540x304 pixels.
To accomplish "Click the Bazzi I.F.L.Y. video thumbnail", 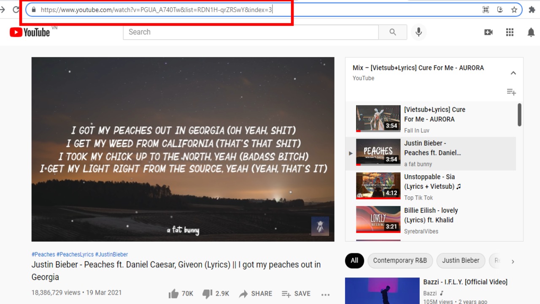I will click(x=382, y=291).
